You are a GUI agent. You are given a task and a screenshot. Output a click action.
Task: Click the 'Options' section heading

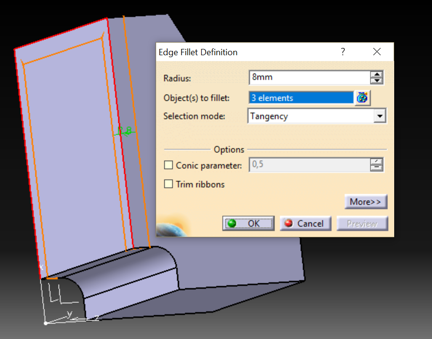point(229,150)
